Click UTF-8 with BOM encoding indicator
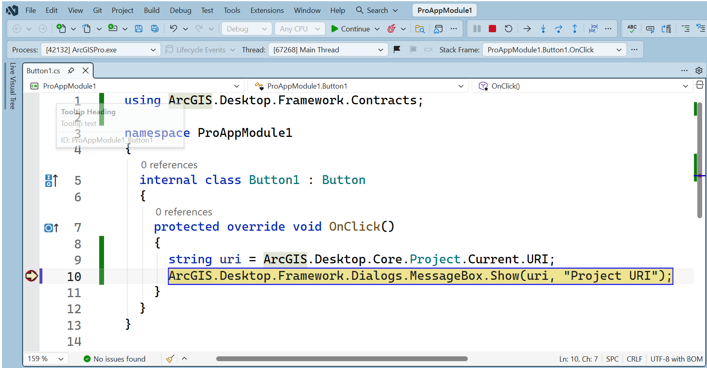 click(x=676, y=359)
